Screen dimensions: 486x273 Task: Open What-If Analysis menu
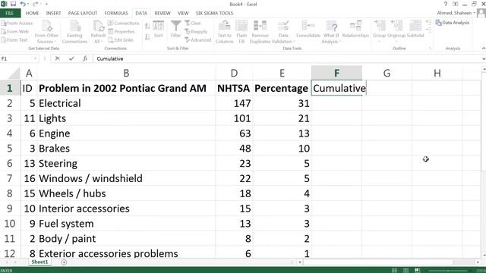coord(331,32)
